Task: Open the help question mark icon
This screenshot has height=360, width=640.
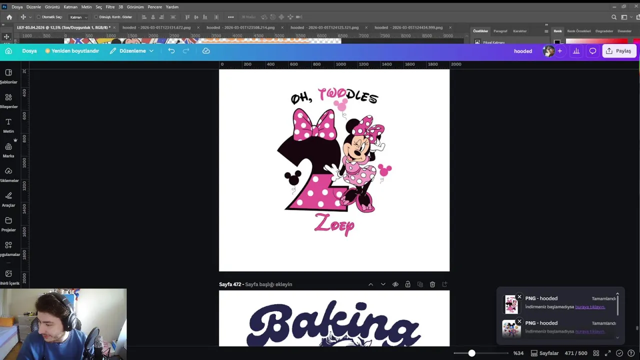Action: pyautogui.click(x=631, y=353)
